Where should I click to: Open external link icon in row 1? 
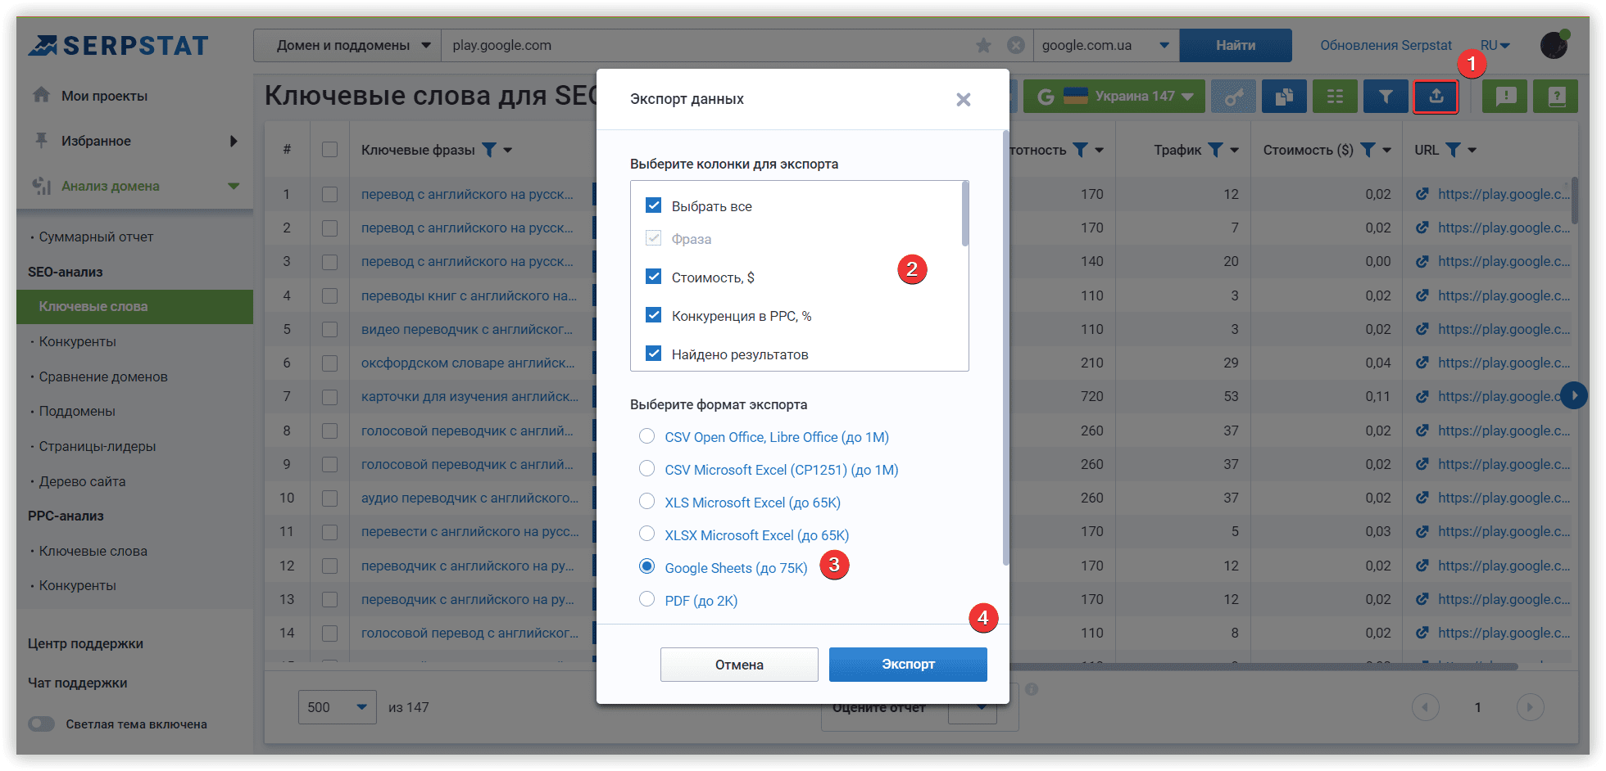1422,194
